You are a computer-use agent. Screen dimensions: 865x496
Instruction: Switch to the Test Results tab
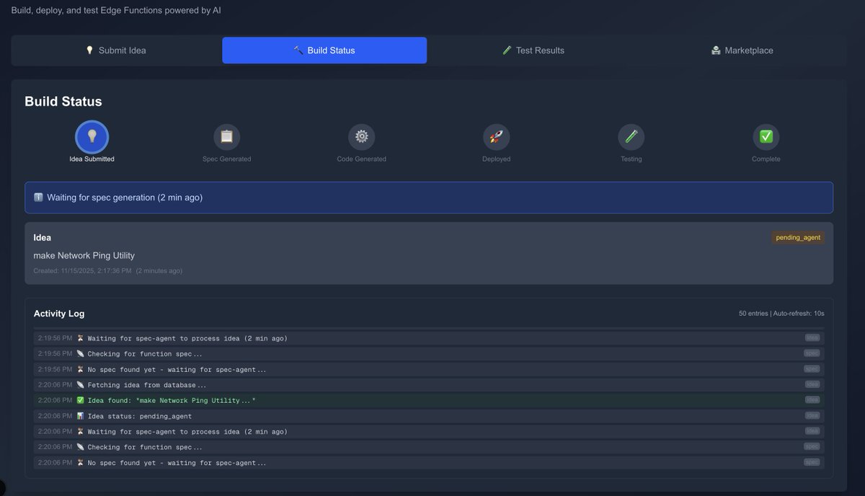[533, 50]
